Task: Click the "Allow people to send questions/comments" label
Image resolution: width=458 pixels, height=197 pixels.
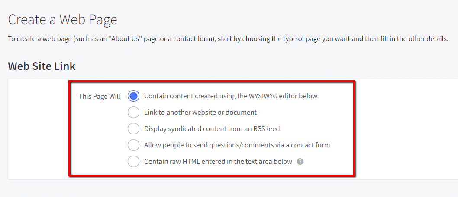Action: tap(237, 145)
